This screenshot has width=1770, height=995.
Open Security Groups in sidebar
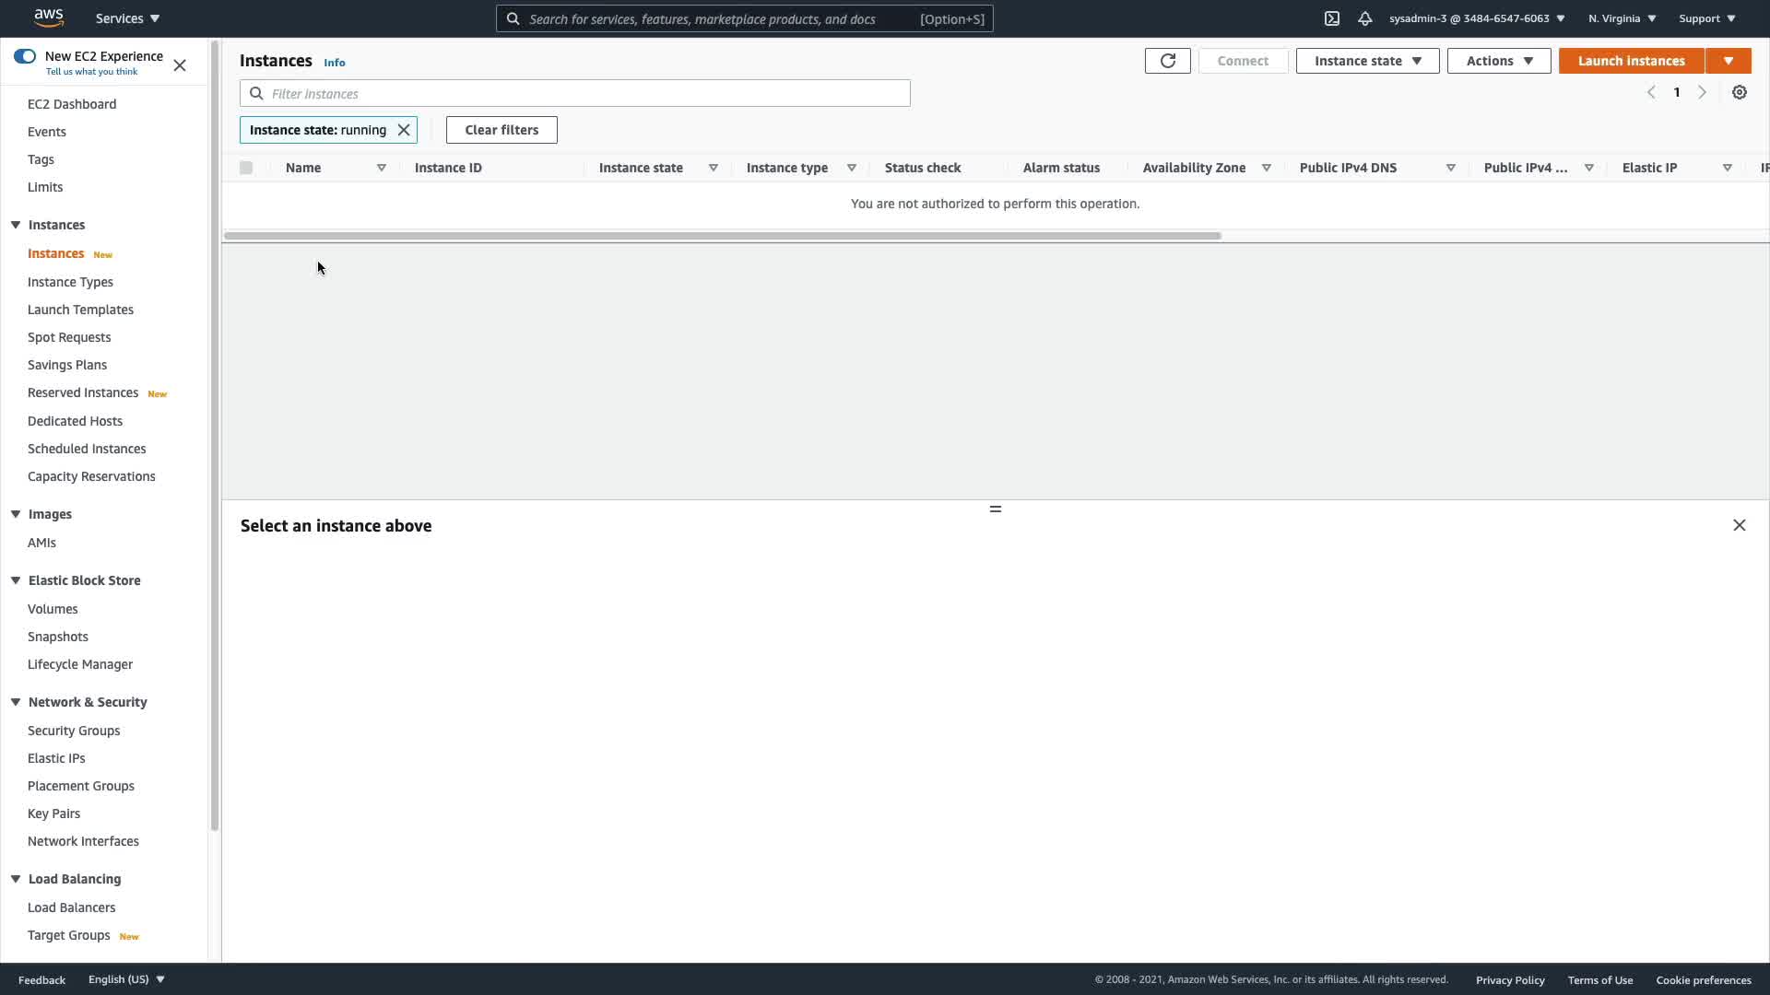tap(74, 731)
